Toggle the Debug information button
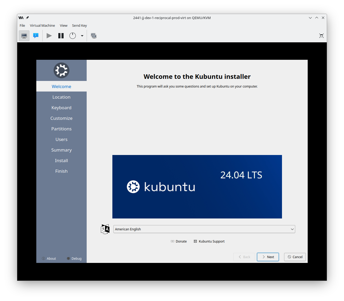344x301 pixels. pos(74,258)
